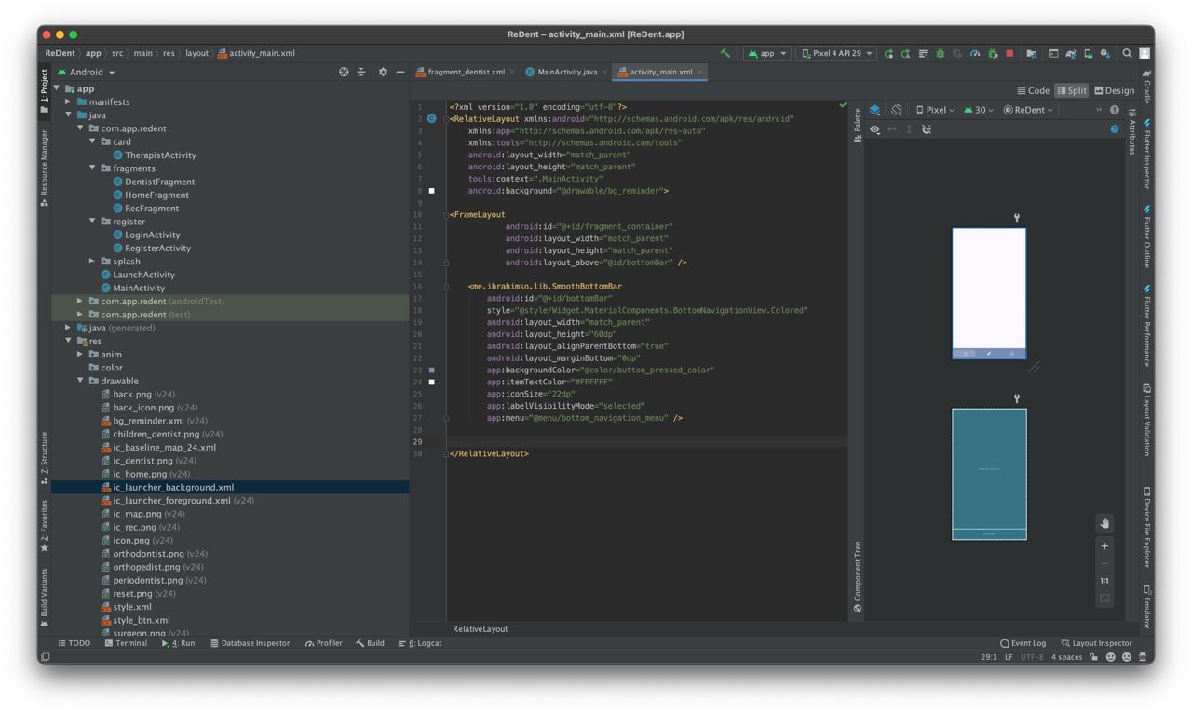Image resolution: width=1192 pixels, height=713 pixels.
Task: Click the Sync Project with Gradle icon
Action: (1071, 54)
